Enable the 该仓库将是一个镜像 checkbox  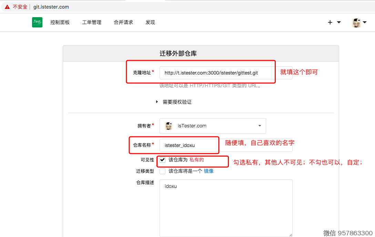coord(163,171)
